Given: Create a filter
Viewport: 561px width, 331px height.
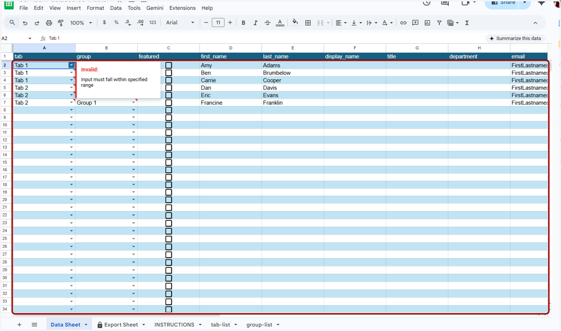Looking at the screenshot, I should pyautogui.click(x=439, y=22).
